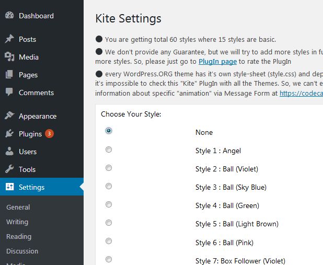Pick Style 6 : Ball (Pink) radio
Screen dimensions: 323x265
109,241
